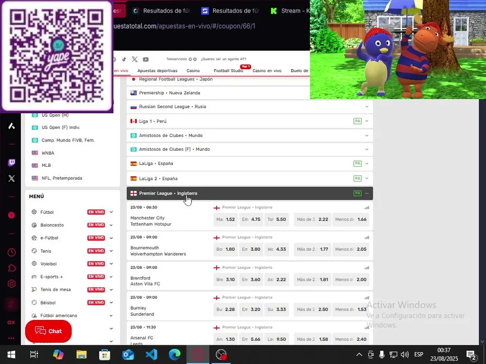Open stats bars icon for Brentford match
Image resolution: width=486 pixels, height=364 pixels.
(x=367, y=268)
